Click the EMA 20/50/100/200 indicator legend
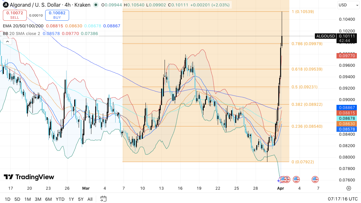The width and height of the screenshot is (361, 203). tap(24, 26)
